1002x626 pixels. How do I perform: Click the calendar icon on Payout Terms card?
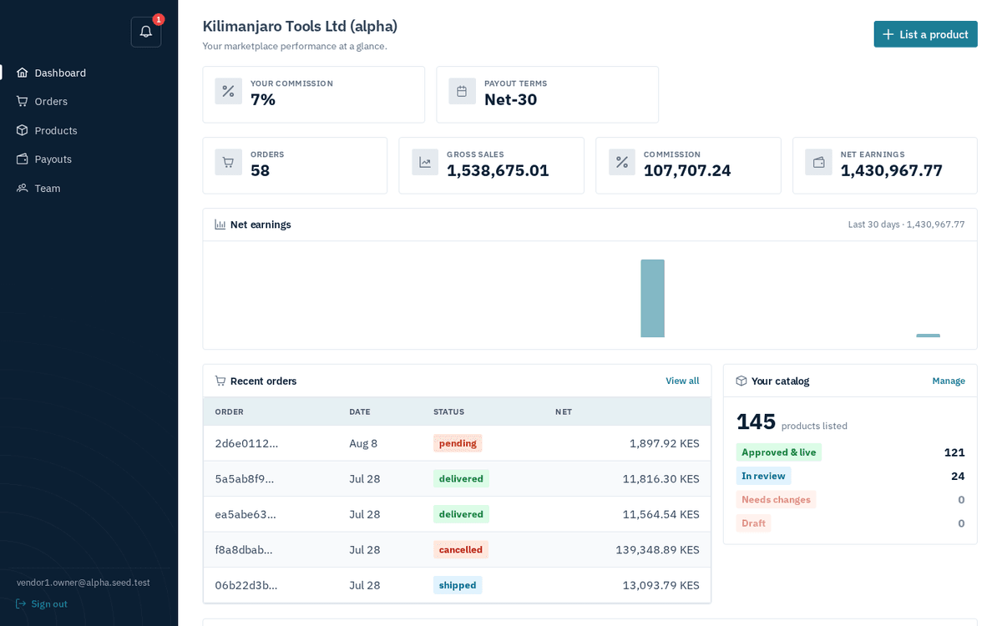[462, 91]
